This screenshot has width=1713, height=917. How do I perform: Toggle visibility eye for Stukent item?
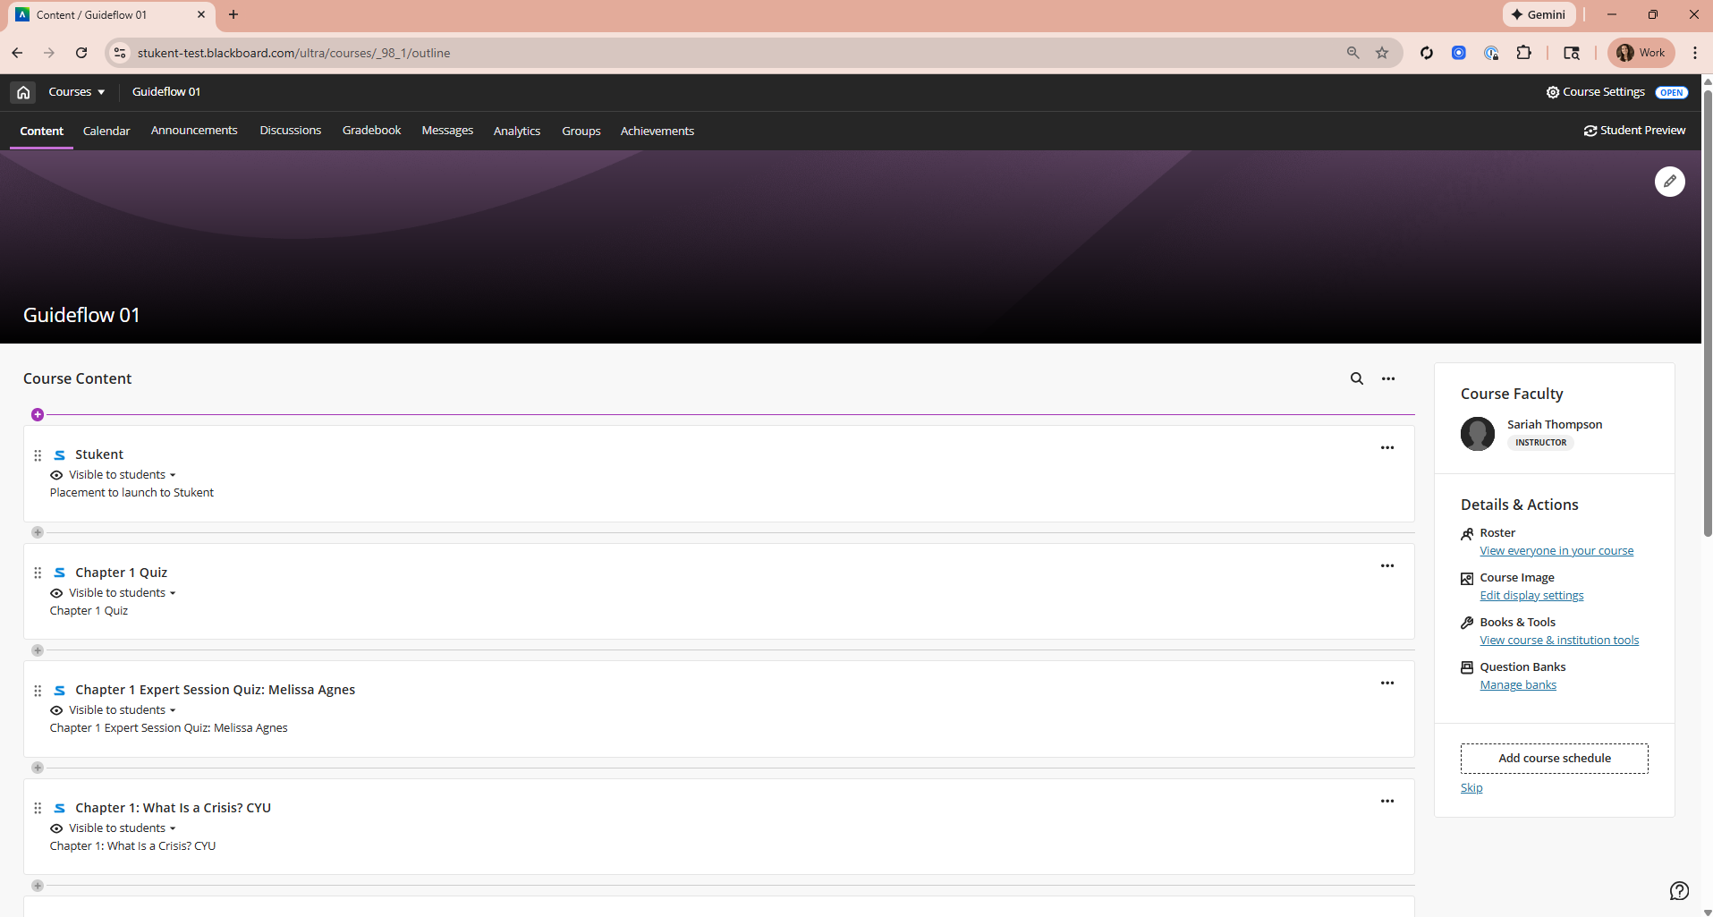point(56,475)
